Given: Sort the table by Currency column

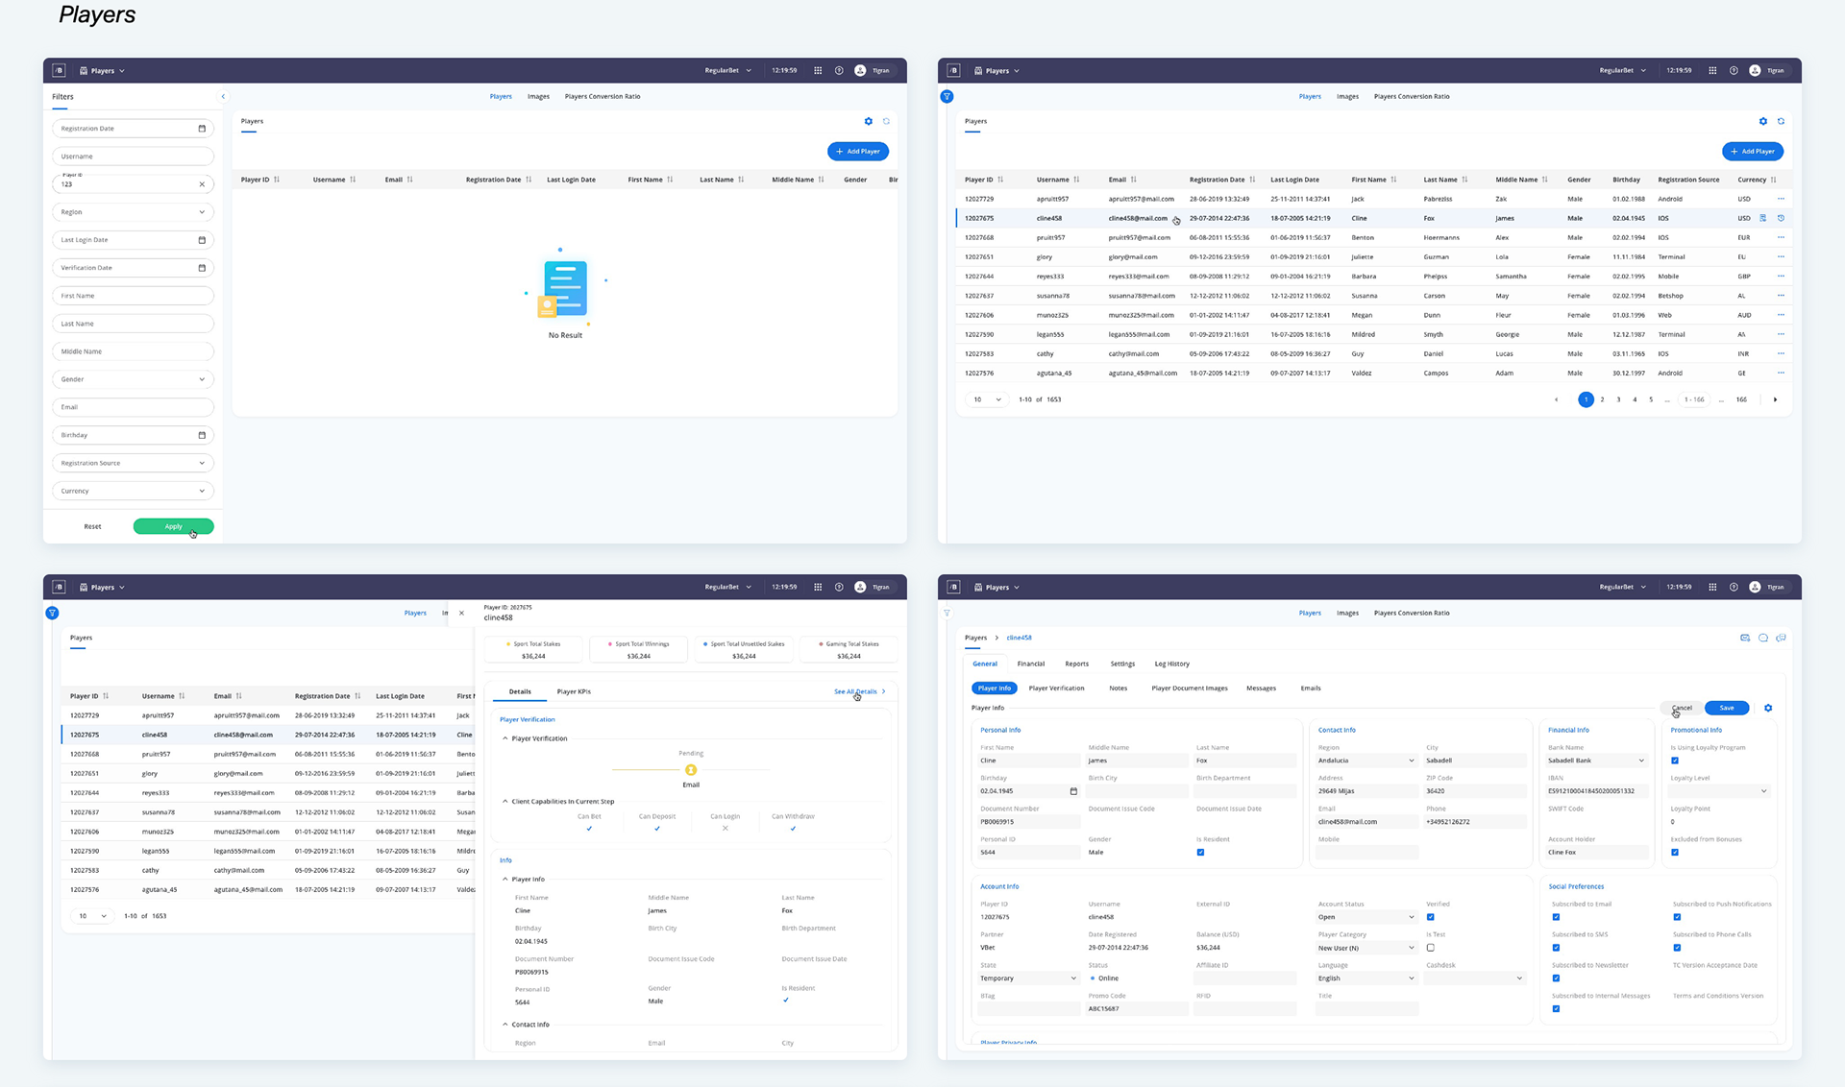Looking at the screenshot, I should (x=1773, y=180).
